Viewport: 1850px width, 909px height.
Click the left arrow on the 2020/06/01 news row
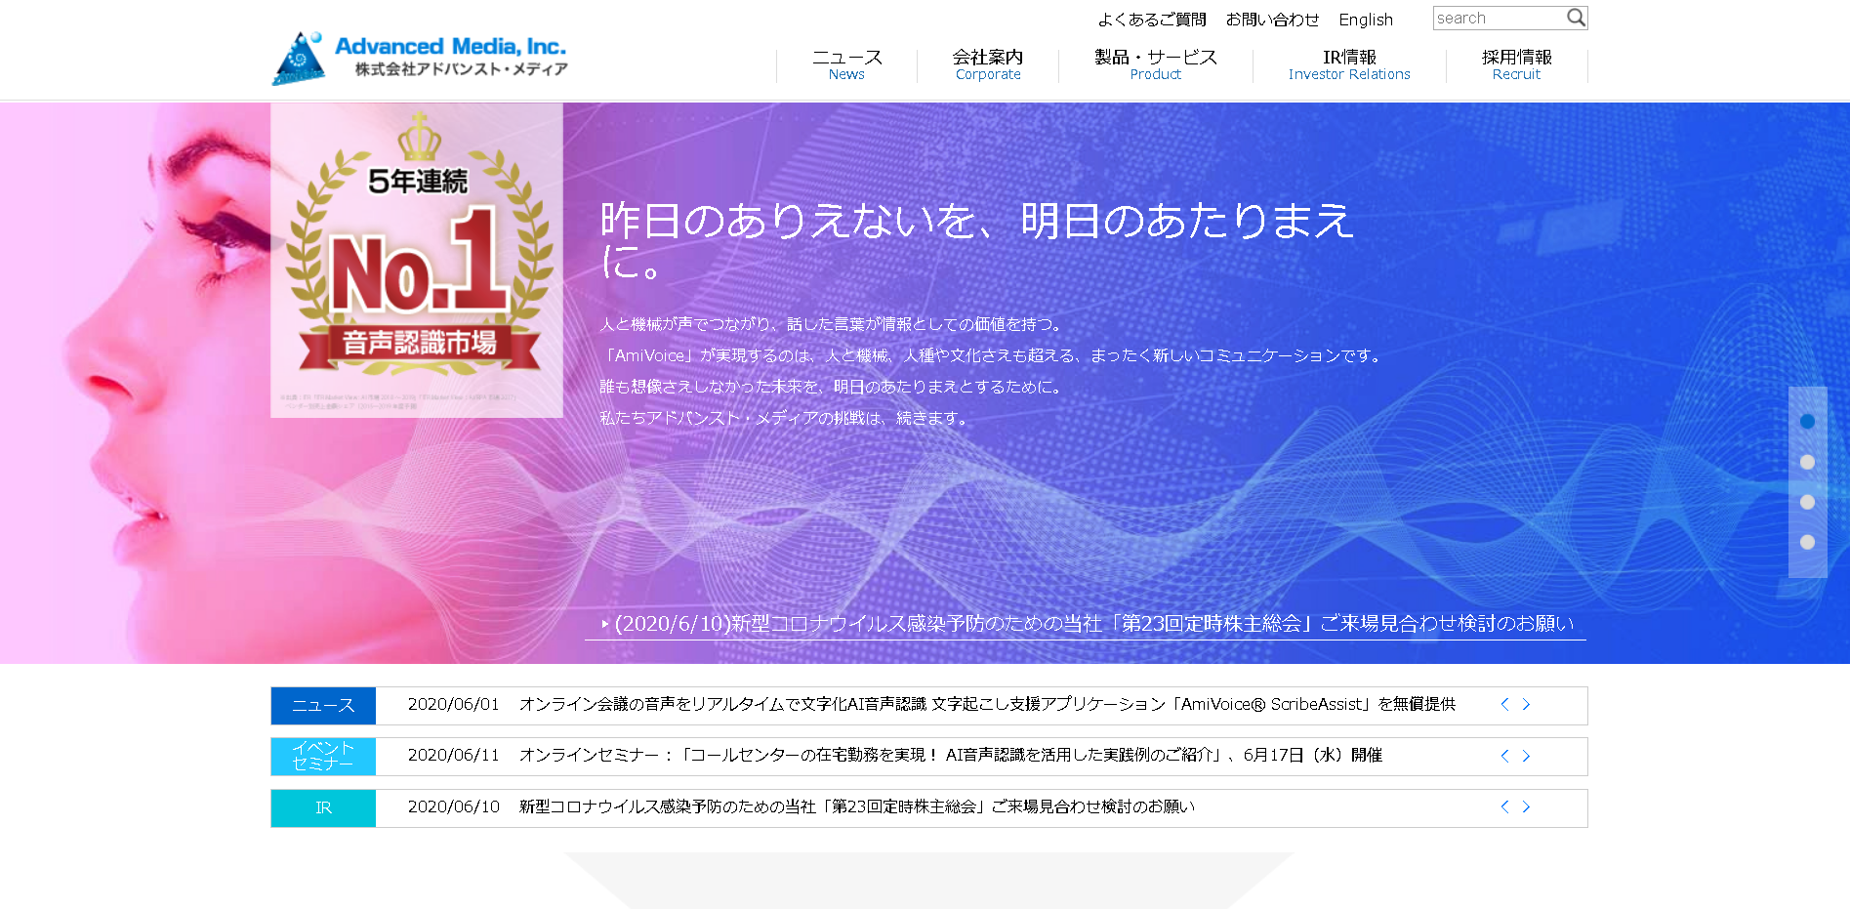1502,704
